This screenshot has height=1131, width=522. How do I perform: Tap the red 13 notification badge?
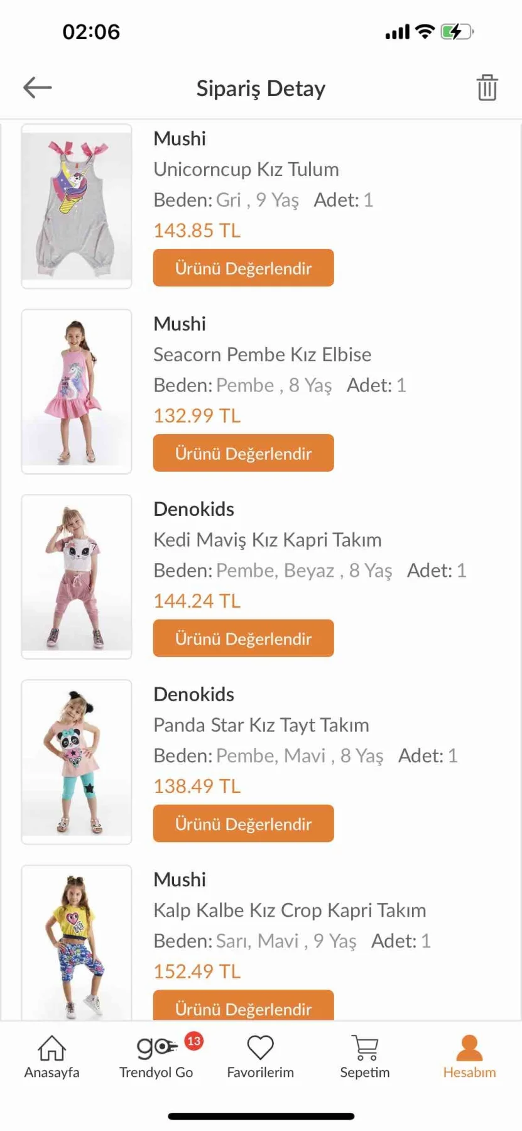point(193,1041)
